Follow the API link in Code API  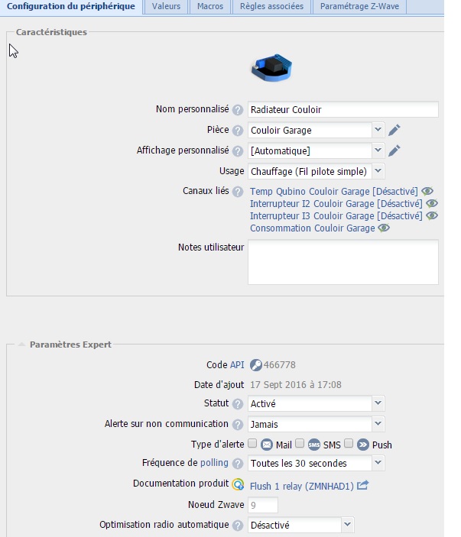pyautogui.click(x=237, y=364)
